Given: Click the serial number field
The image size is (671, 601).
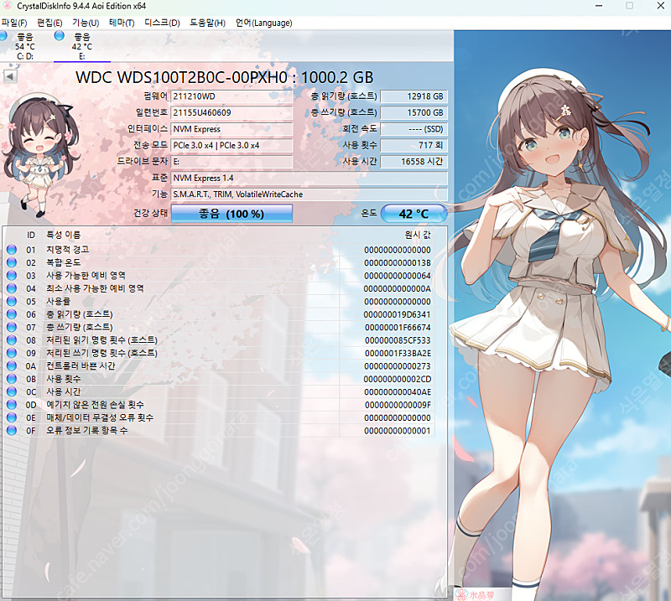Looking at the screenshot, I should [231, 113].
